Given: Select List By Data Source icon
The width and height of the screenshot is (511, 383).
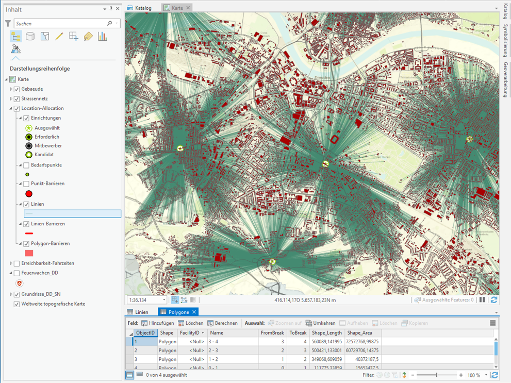Looking at the screenshot, I should coord(30,36).
